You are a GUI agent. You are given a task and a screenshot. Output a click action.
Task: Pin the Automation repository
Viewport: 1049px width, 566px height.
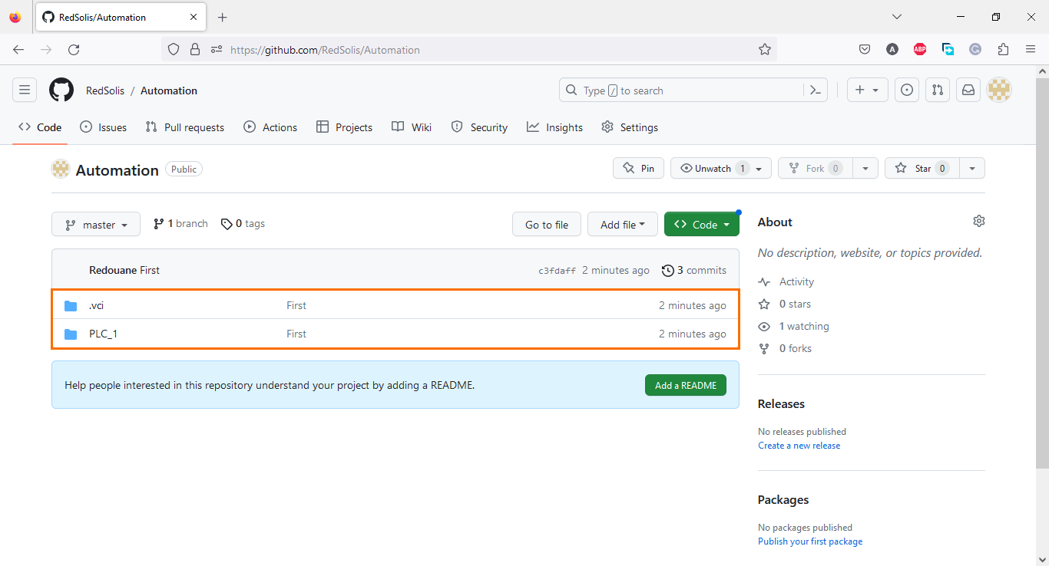(x=639, y=168)
